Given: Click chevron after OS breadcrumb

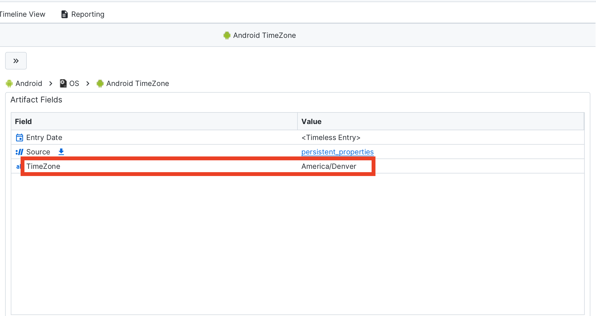Looking at the screenshot, I should (88, 83).
